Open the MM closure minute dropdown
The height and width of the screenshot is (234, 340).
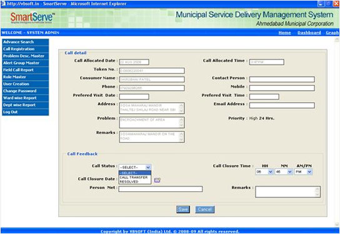click(284, 172)
